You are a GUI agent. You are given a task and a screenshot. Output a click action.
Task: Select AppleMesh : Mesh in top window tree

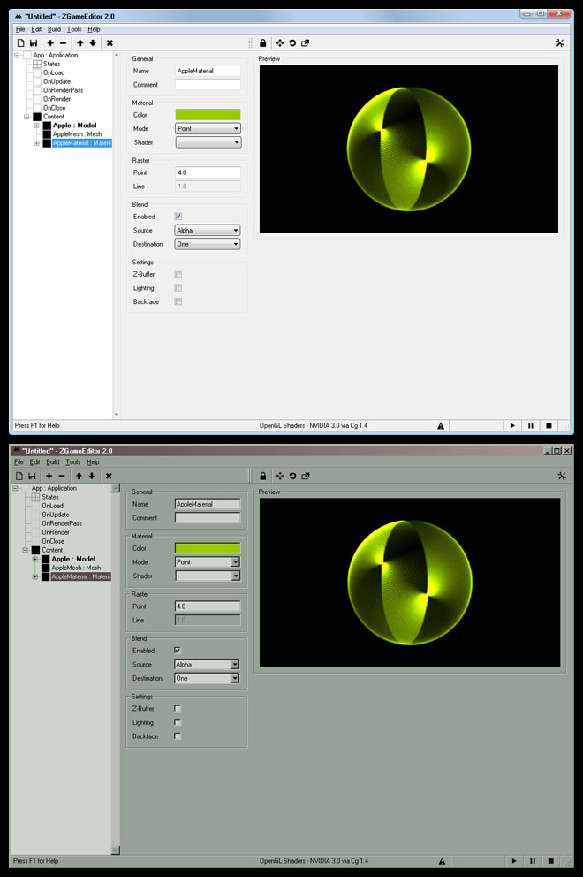click(77, 134)
